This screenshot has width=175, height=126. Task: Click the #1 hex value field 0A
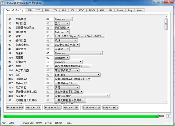click(x=49, y=19)
